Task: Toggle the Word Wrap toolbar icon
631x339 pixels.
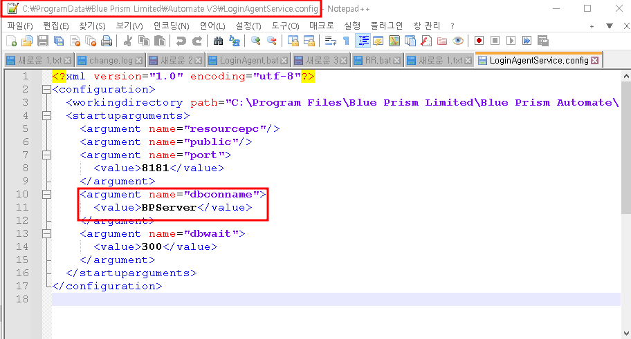Action: click(x=331, y=41)
